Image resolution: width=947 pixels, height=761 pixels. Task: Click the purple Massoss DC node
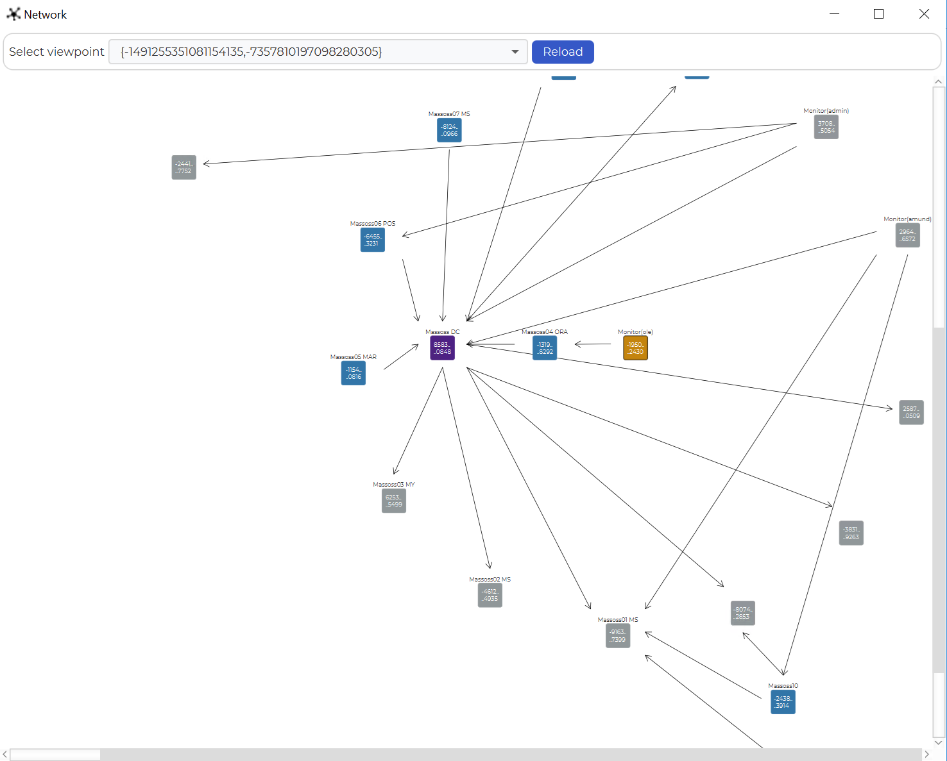442,348
